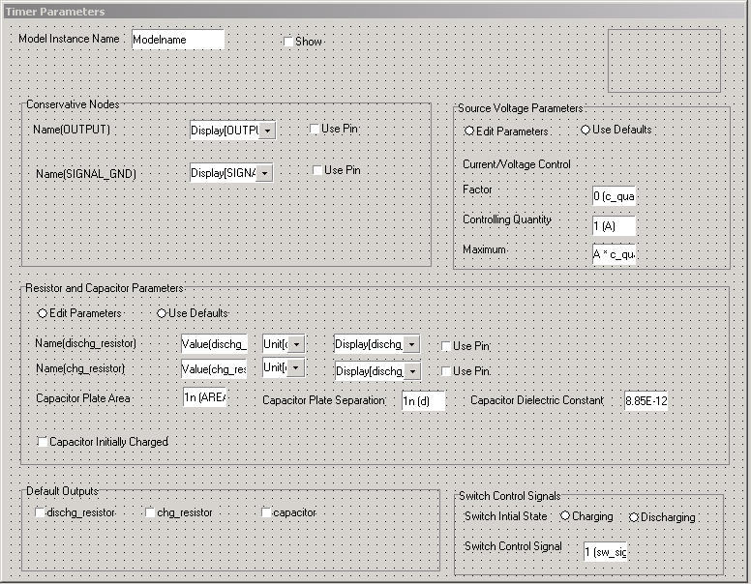Open the Display dropdown for Name(OUTPUT)
The width and height of the screenshot is (751, 584).
(x=267, y=131)
